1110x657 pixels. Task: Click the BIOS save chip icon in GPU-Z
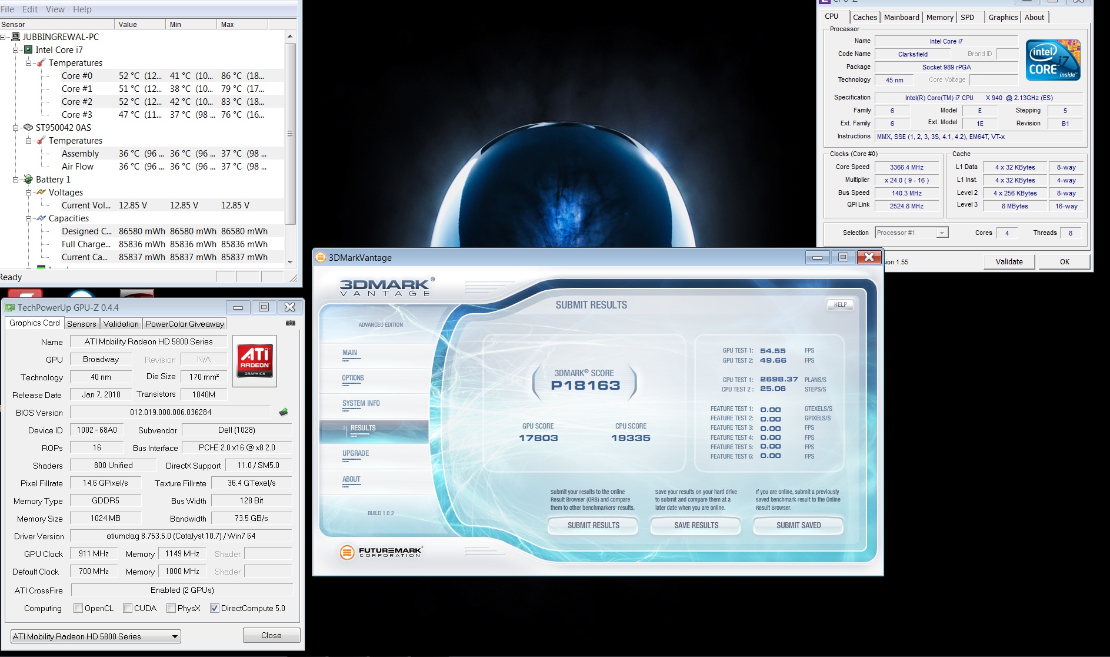284,412
